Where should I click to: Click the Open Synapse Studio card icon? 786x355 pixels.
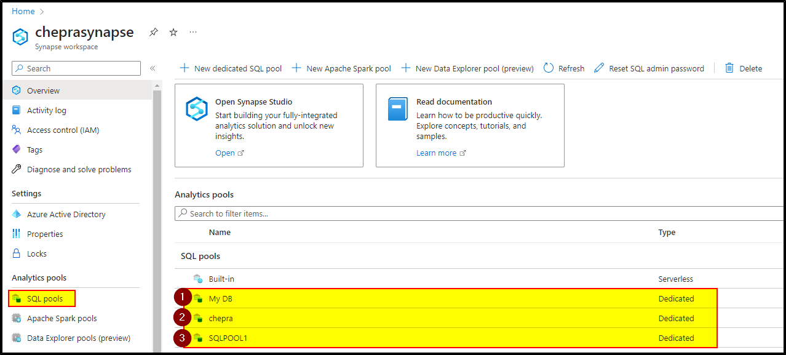(x=197, y=109)
